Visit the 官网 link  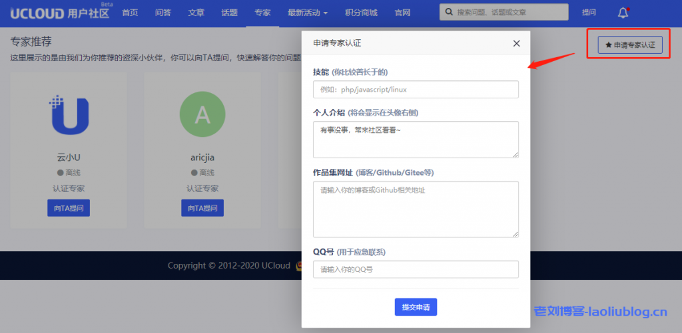(402, 13)
